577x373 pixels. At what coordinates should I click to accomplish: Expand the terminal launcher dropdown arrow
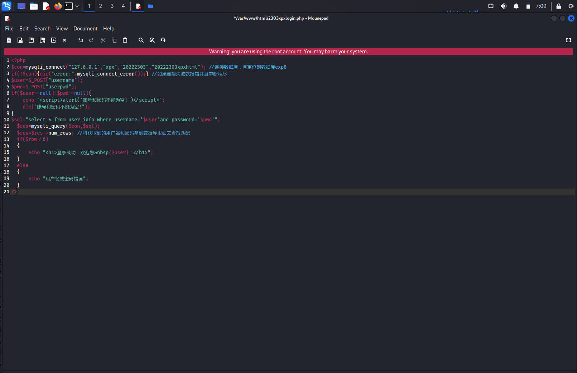click(77, 6)
